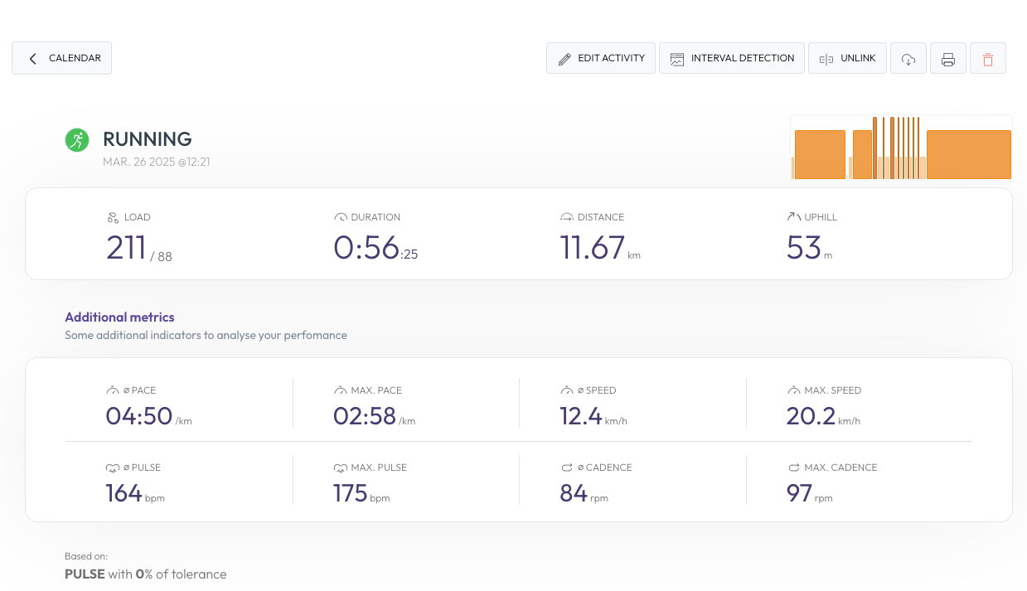Click the average Pace gauge icon
The height and width of the screenshot is (591, 1027).
(113, 390)
